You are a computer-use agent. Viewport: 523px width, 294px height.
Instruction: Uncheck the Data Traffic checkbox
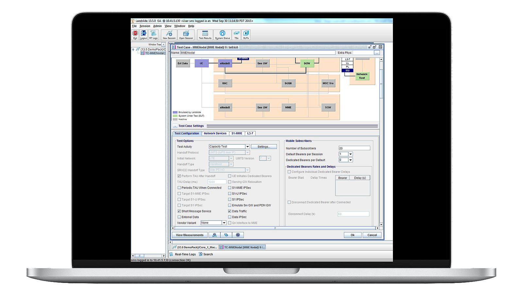[x=229, y=211]
